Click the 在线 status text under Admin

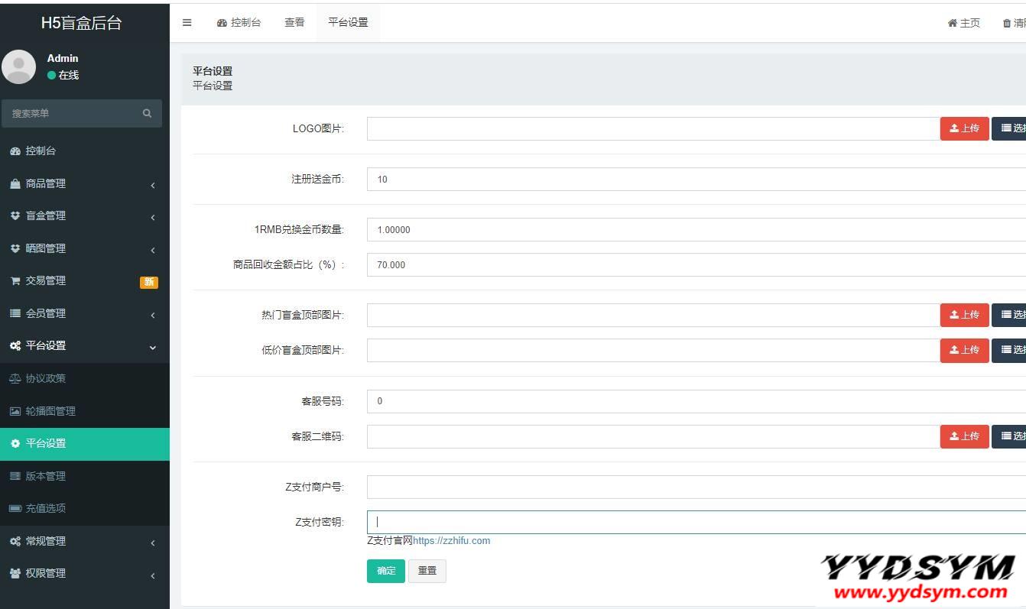(x=69, y=75)
